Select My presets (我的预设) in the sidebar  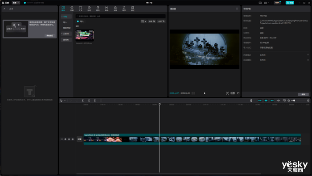tap(67, 28)
